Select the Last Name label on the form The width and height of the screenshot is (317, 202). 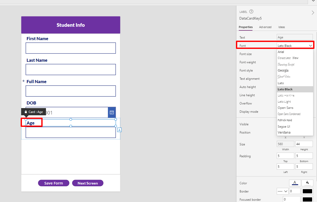coord(37,60)
